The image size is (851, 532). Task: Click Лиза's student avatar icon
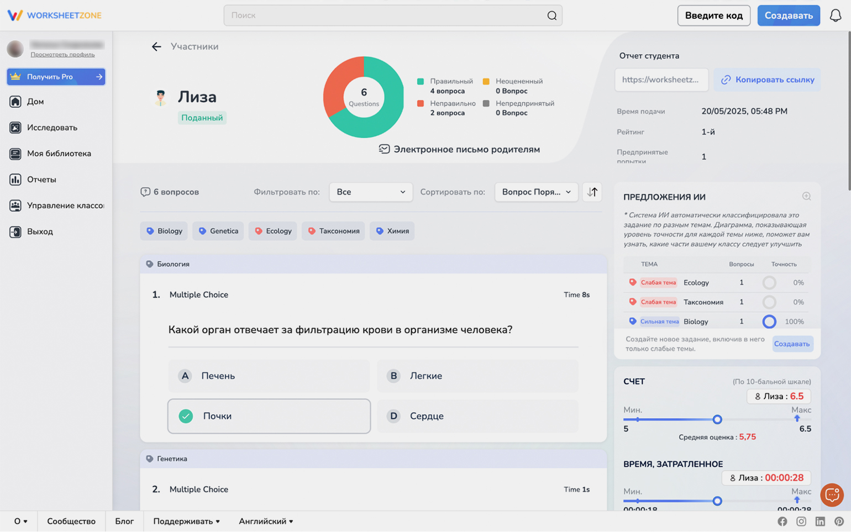pyautogui.click(x=160, y=98)
